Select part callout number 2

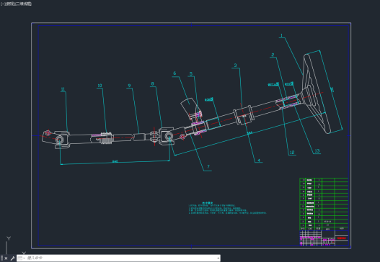273,55
